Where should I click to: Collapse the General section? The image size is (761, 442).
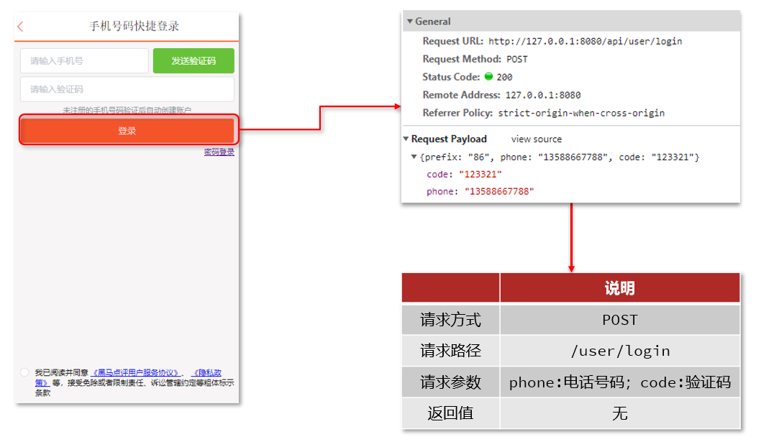(410, 22)
